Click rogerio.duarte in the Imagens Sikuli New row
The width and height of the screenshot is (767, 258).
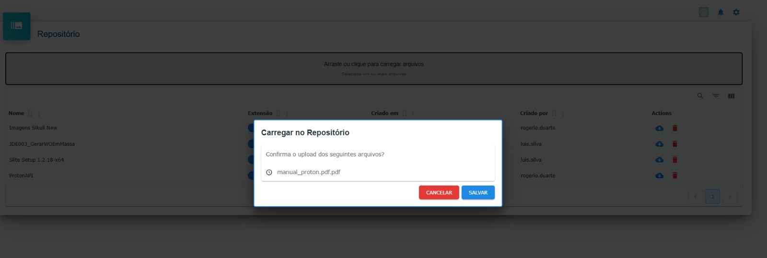click(x=538, y=128)
